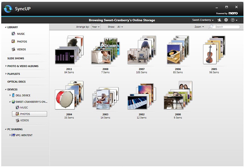245x167 pixels.
Task: Click the online storage globe icon
Action: coord(13,101)
